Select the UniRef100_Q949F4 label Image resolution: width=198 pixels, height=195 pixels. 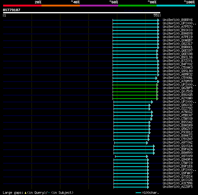(178, 160)
